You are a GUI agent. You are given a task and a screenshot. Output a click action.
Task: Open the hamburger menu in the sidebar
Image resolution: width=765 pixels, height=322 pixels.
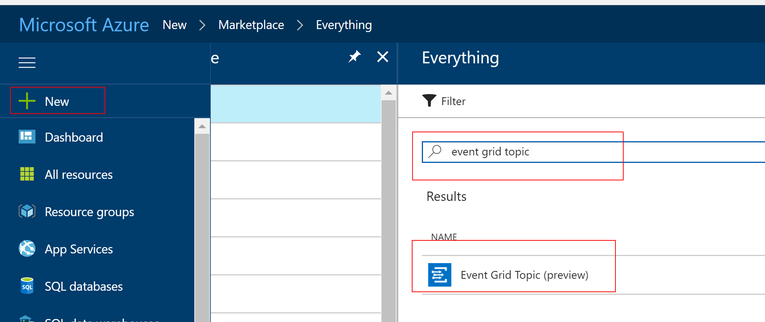pyautogui.click(x=27, y=63)
